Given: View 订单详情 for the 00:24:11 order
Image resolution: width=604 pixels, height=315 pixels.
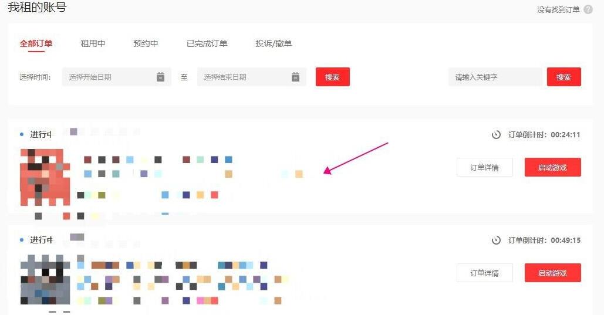Looking at the screenshot, I should (x=484, y=167).
